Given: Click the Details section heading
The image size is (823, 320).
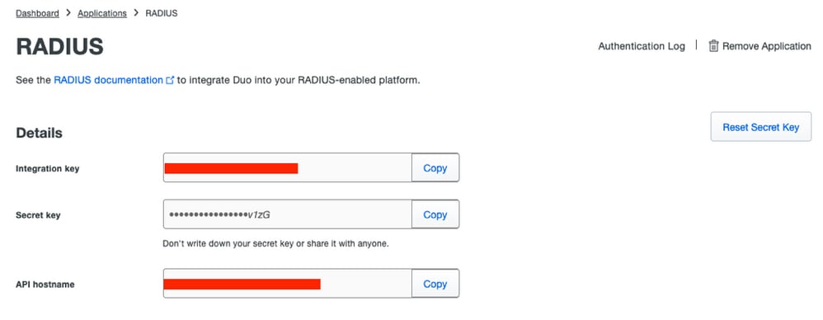Looking at the screenshot, I should [x=40, y=133].
